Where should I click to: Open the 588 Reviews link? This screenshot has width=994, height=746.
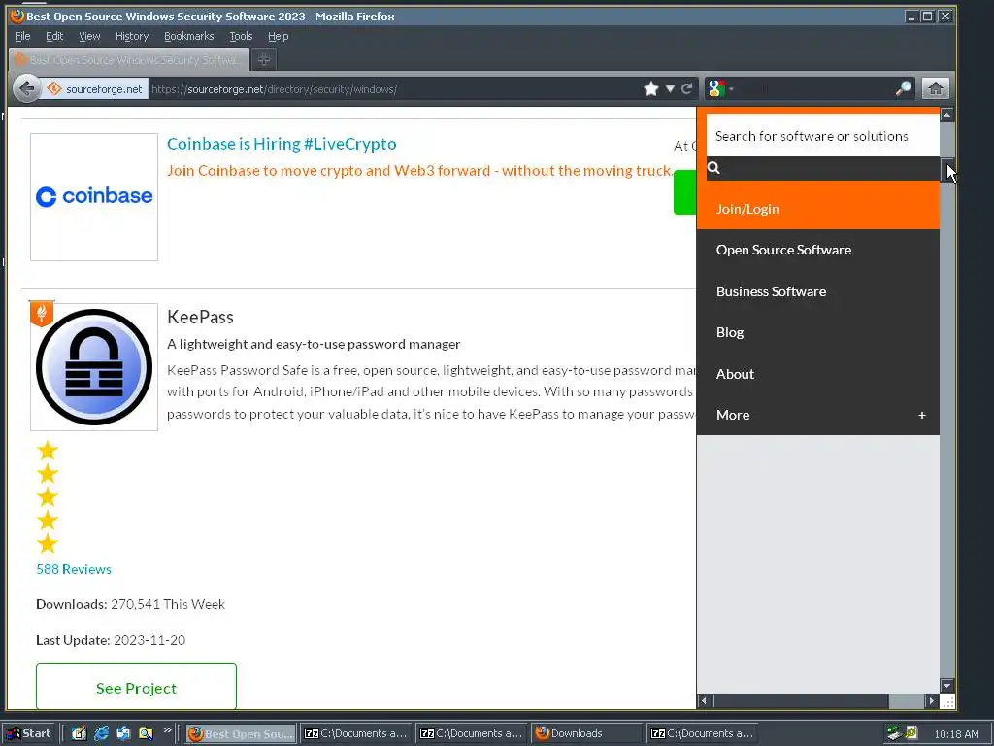tap(74, 569)
